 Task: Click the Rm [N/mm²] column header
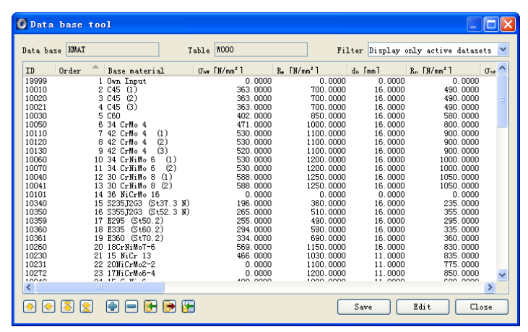coord(310,70)
